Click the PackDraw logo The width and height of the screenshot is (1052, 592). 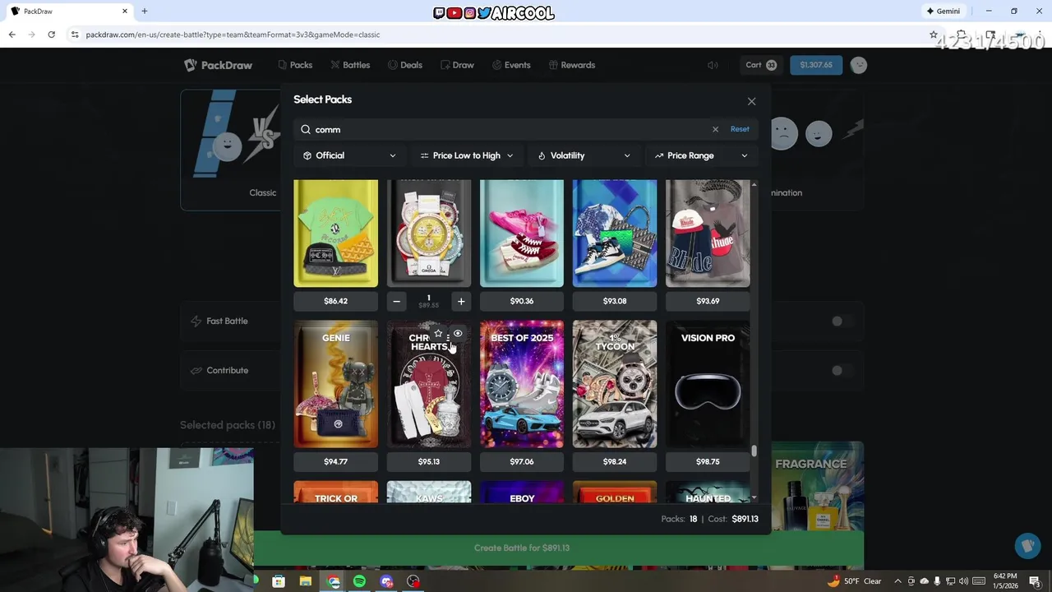point(218,65)
